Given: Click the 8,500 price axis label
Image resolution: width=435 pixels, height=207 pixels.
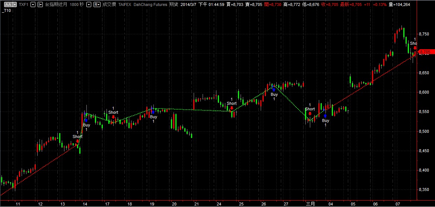Looking at the screenshot, I should coord(425,131).
